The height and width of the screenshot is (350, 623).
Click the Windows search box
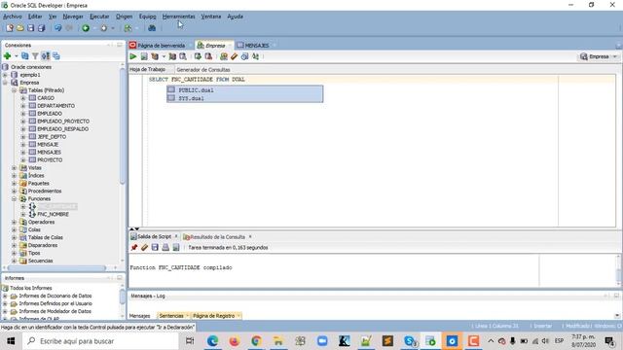[x=100, y=341]
